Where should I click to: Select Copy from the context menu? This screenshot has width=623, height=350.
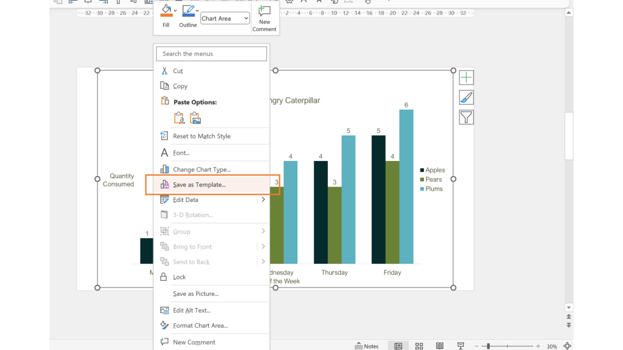tap(179, 86)
